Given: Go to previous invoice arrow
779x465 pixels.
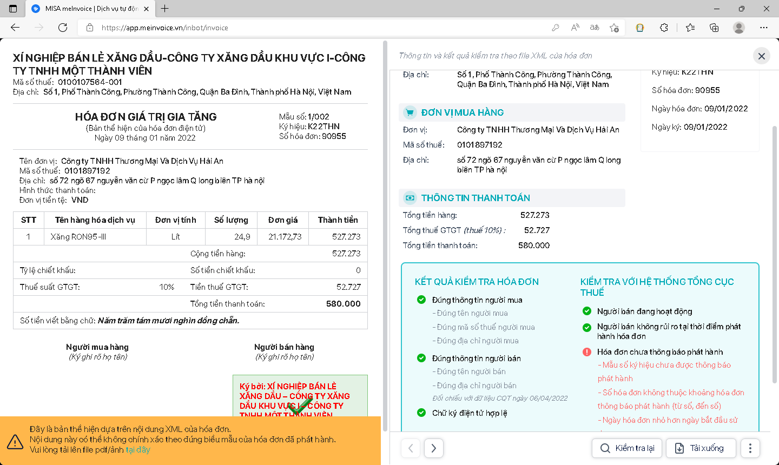Looking at the screenshot, I should coord(411,448).
